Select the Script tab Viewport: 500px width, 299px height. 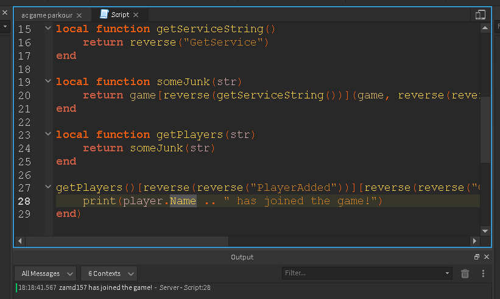120,15
